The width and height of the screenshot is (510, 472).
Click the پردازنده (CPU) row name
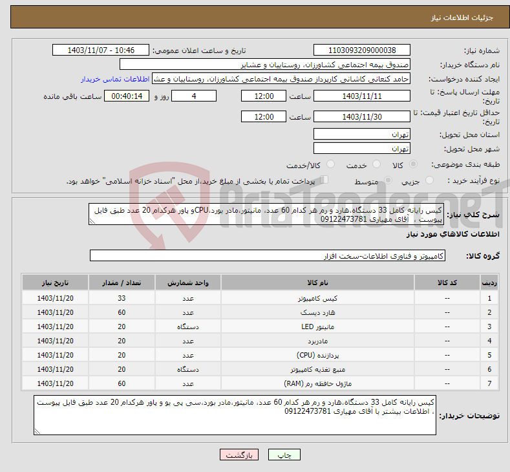tap(317, 355)
